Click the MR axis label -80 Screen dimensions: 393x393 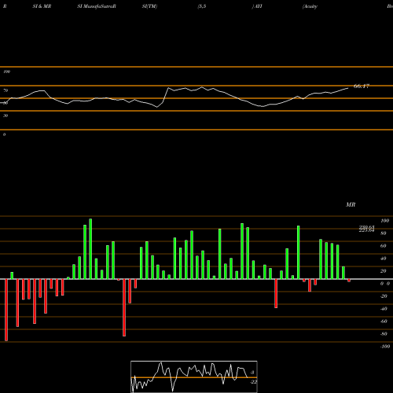(384, 334)
